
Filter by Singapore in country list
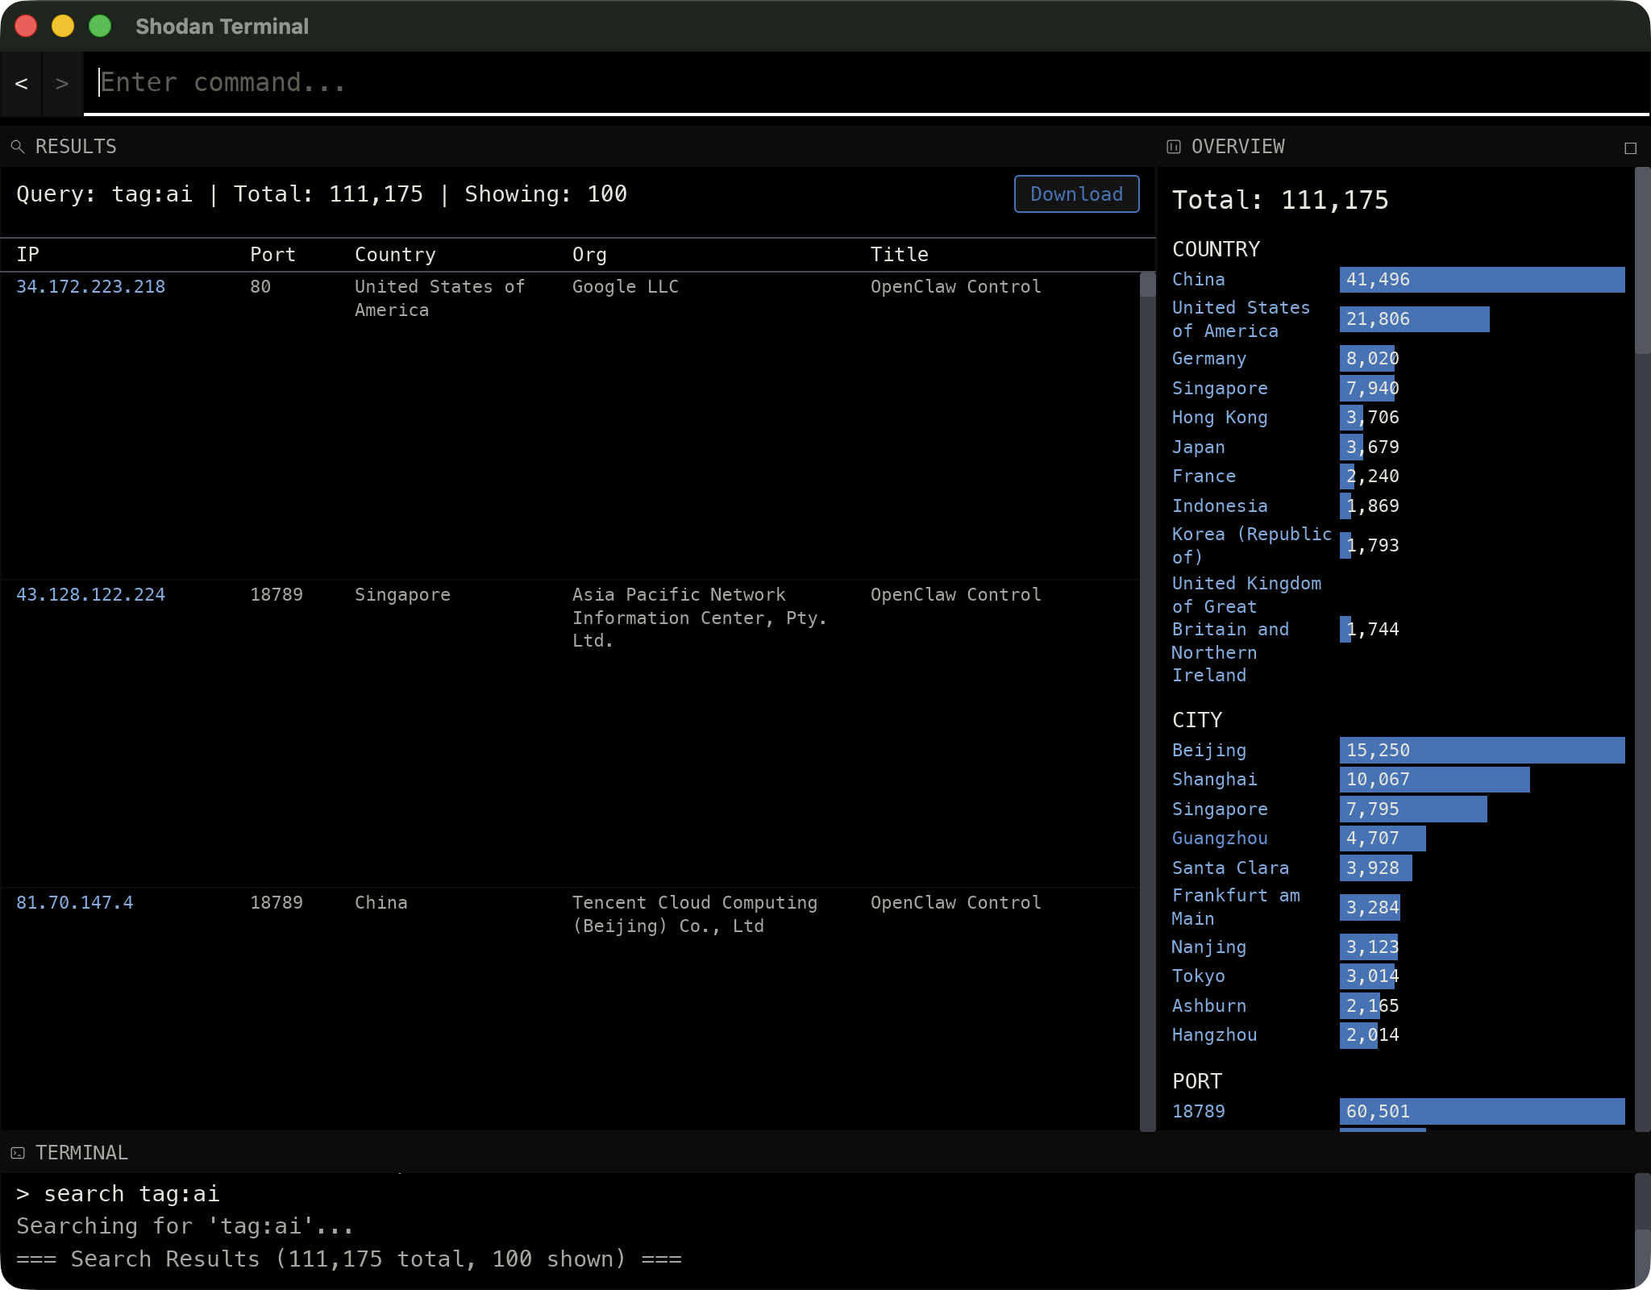(1219, 389)
